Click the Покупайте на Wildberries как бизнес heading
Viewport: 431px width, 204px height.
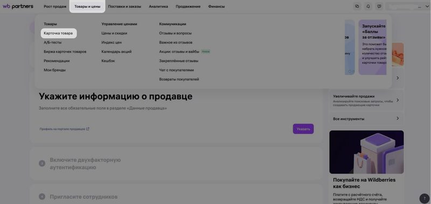pyautogui.click(x=364, y=183)
